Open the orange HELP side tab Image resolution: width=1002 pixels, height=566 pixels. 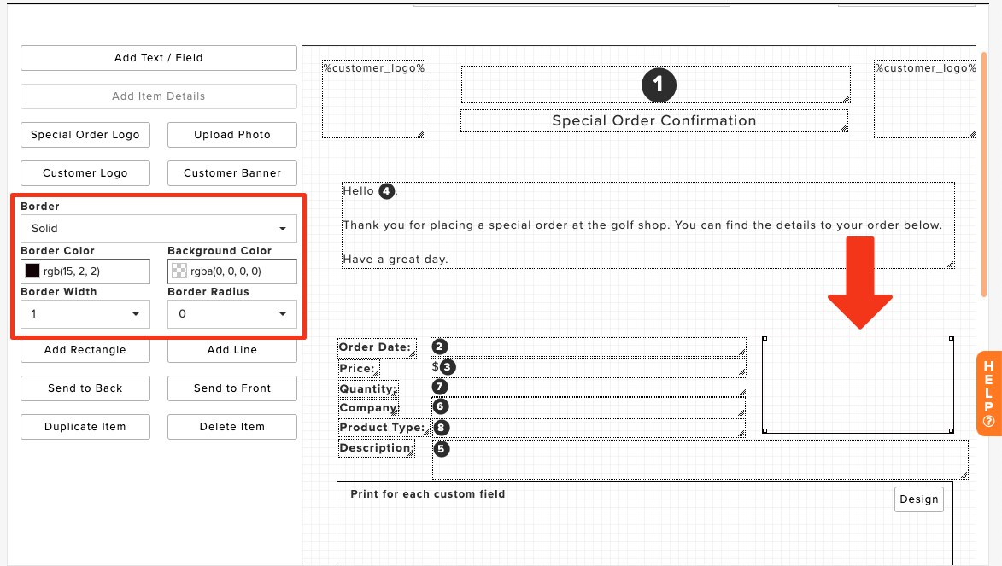point(988,394)
